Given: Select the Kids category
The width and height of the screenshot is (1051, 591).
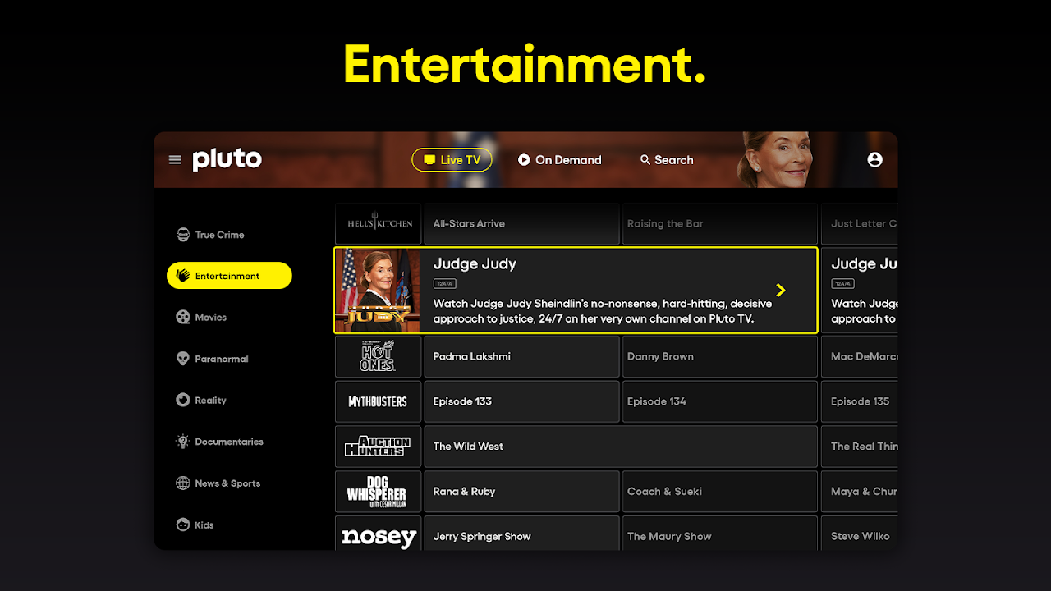Looking at the screenshot, I should tap(195, 525).
